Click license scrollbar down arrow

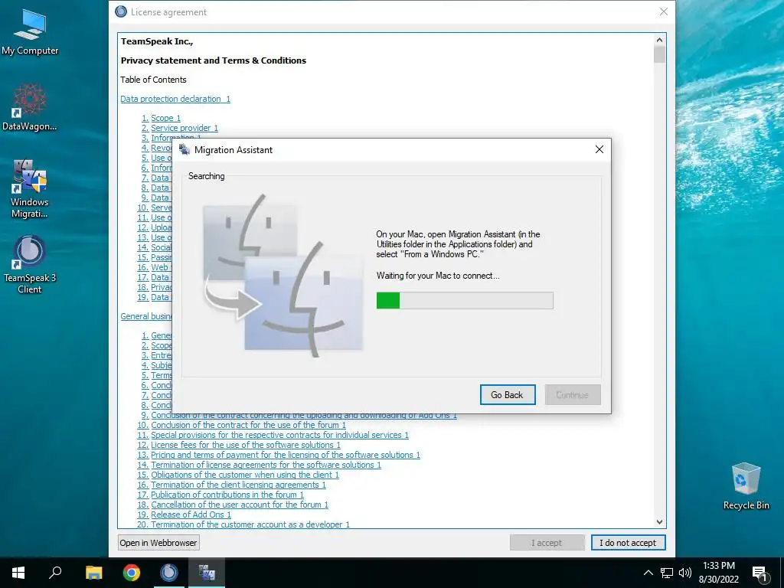659,521
